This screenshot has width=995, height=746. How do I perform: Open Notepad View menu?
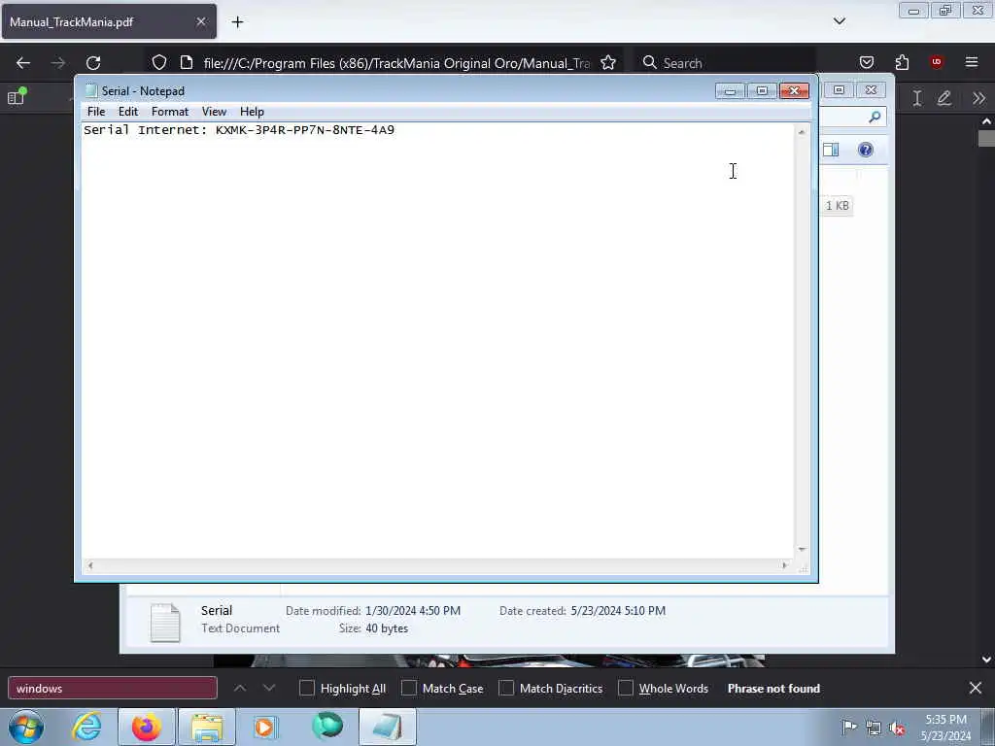214,112
